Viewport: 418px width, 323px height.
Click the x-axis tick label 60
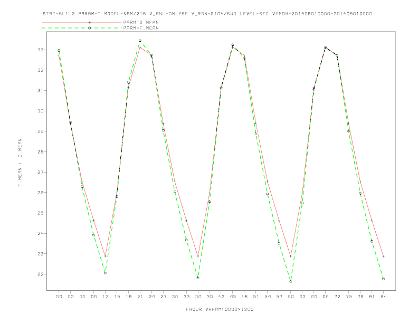point(291,297)
